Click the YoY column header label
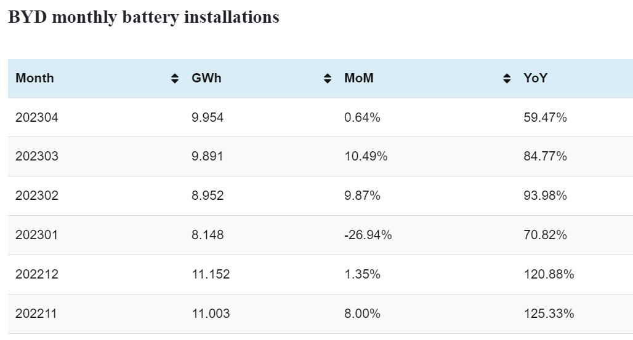This screenshot has width=633, height=340. 536,78
